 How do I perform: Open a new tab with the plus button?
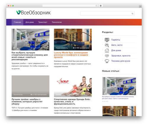(x=140, y=7)
